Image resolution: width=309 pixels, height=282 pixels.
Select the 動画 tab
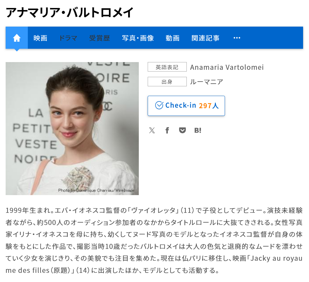tap(173, 38)
